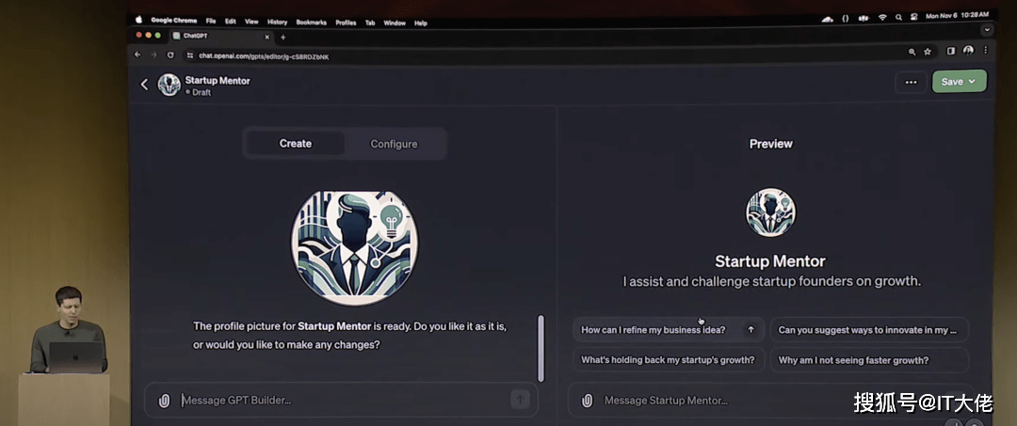
Task: Select 'What's holding back my startup's growth?' prompt
Action: pyautogui.click(x=668, y=360)
